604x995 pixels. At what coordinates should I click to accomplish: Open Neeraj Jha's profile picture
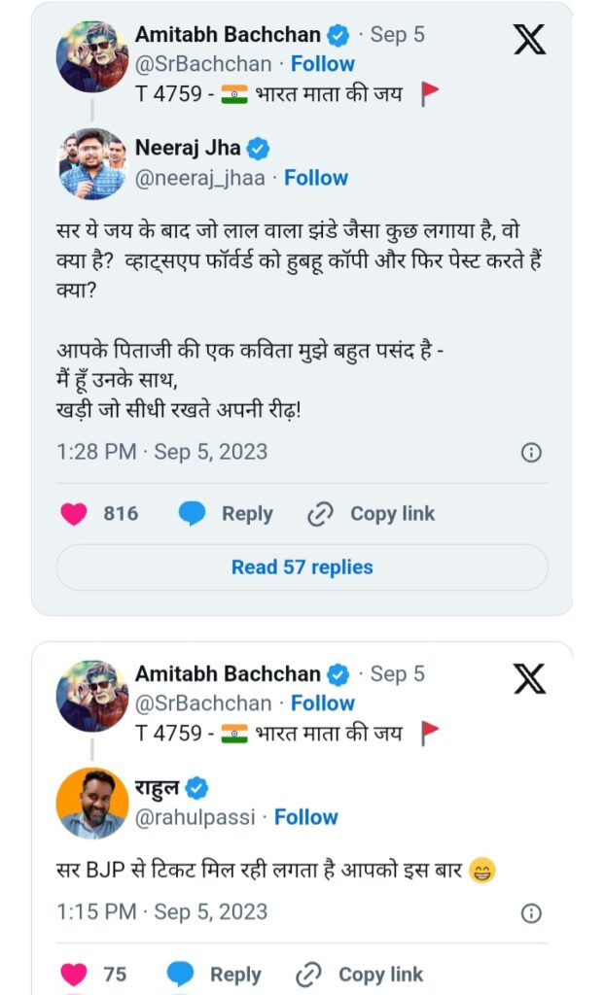[92, 163]
